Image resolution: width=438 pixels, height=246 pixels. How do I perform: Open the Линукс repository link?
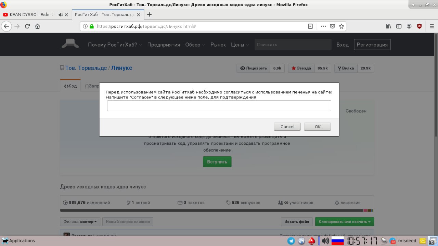point(121,68)
